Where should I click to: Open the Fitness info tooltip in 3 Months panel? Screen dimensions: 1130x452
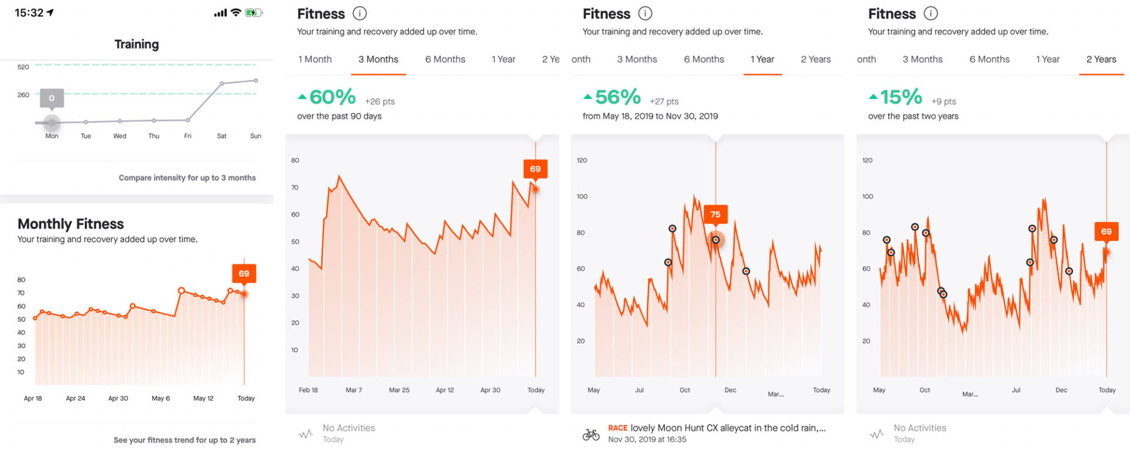point(360,13)
